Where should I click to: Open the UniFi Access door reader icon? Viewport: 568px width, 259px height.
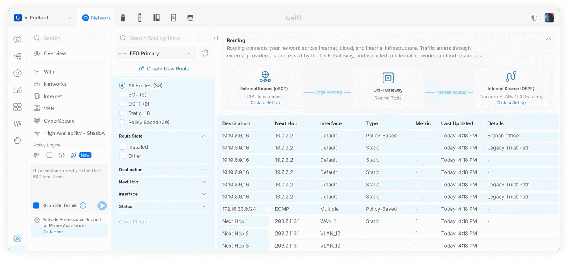[140, 18]
